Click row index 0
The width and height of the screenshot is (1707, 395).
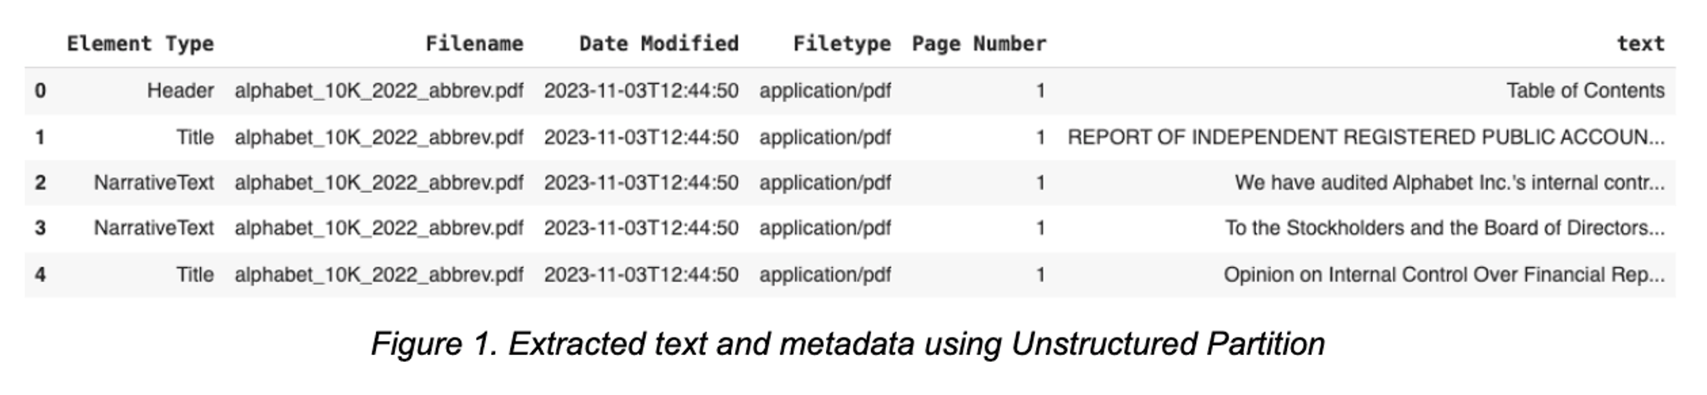(40, 91)
